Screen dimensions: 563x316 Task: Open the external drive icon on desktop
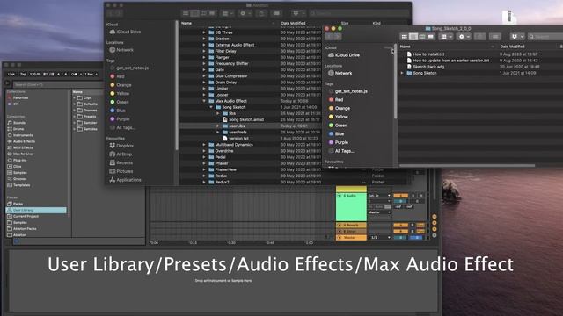(509, 17)
